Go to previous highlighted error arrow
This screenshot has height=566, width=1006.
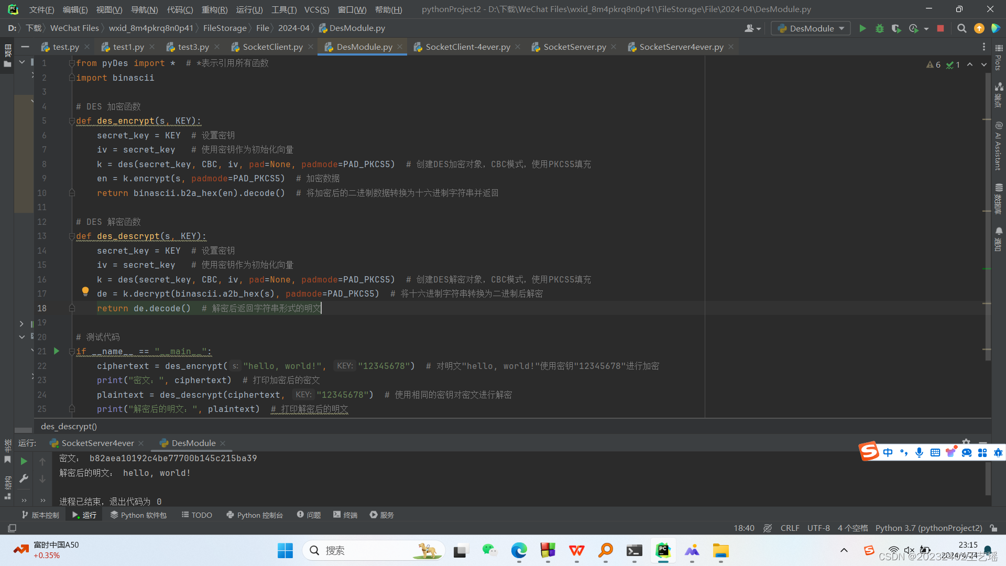pos(970,64)
